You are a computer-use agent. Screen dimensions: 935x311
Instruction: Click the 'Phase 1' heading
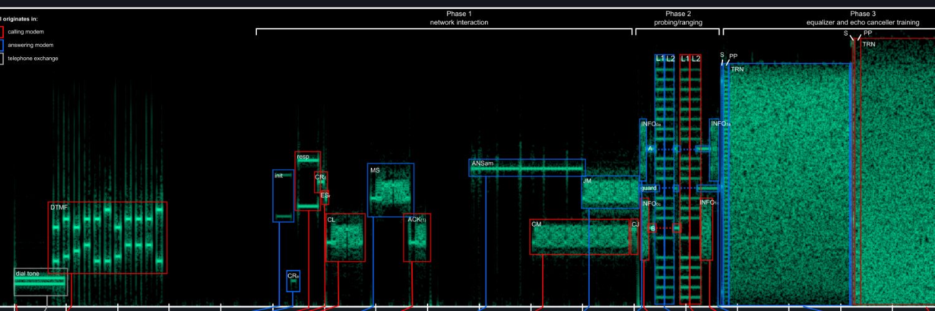point(459,14)
